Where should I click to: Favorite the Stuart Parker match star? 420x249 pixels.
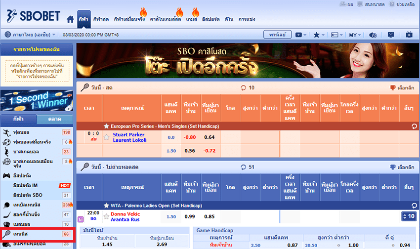[106, 137]
